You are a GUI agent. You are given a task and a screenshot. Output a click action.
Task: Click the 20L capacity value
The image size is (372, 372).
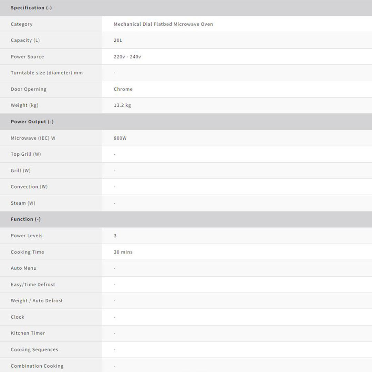point(118,40)
